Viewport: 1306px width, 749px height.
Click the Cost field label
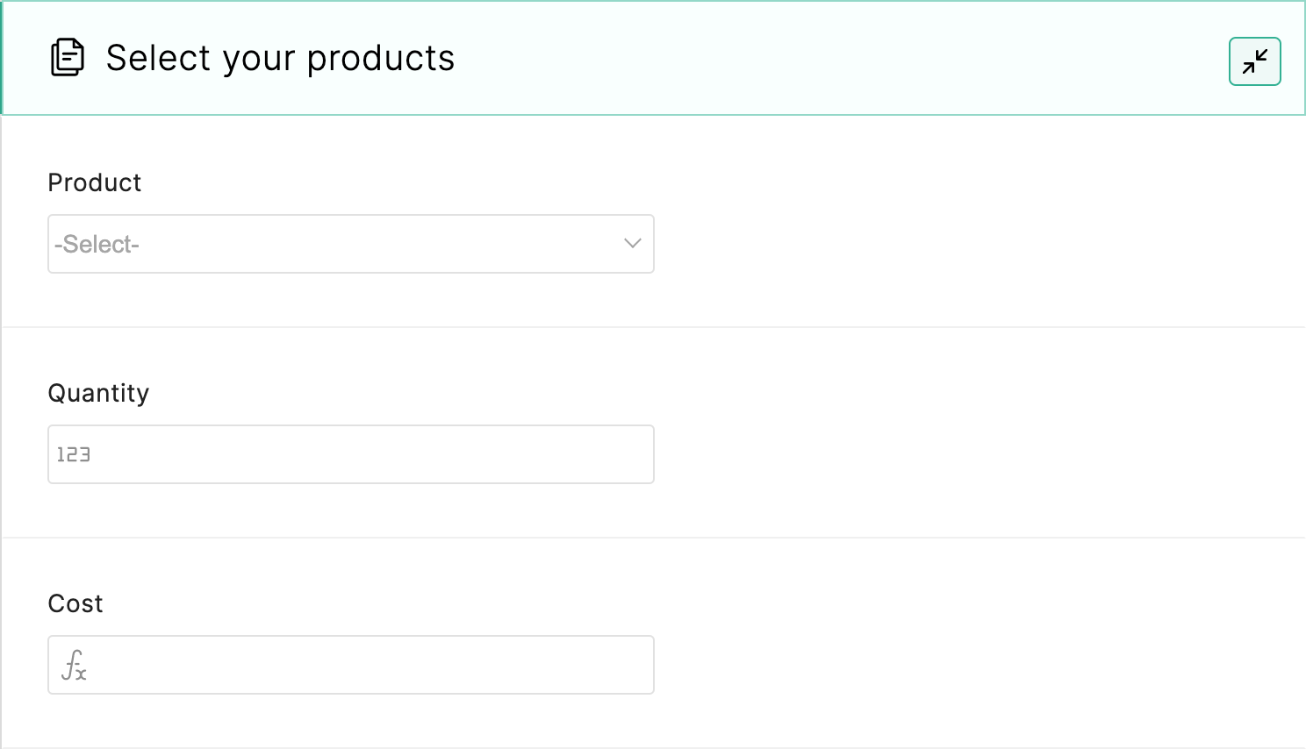coord(75,603)
